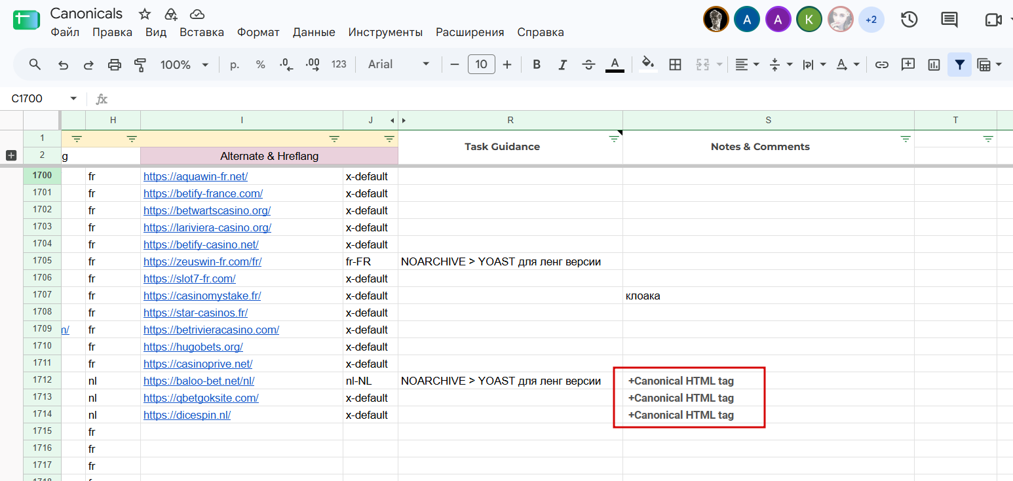
Task: Pick a cell fill color
Action: point(648,64)
